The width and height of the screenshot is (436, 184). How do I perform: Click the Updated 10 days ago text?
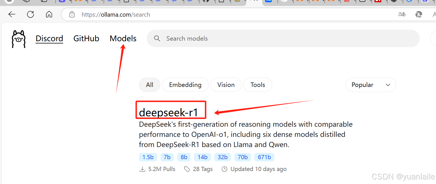click(x=259, y=169)
